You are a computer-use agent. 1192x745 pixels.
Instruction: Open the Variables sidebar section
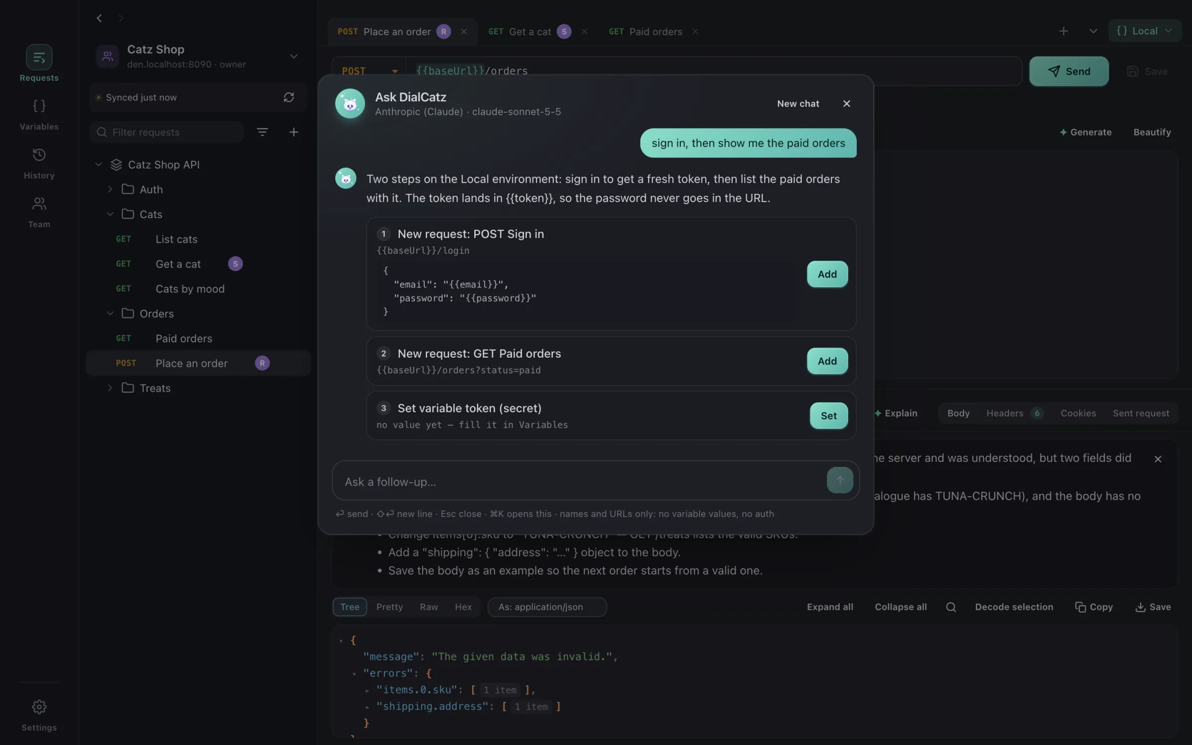point(39,114)
